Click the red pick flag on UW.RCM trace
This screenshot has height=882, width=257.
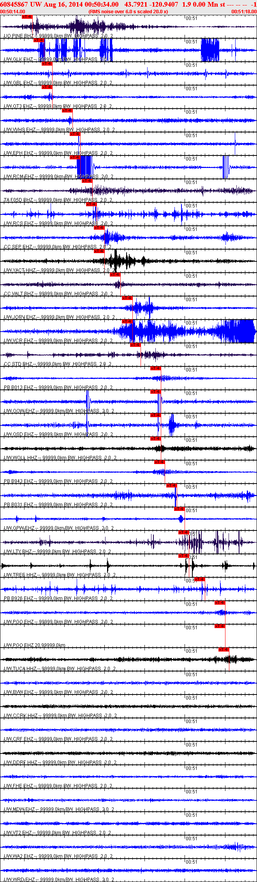point(75,157)
